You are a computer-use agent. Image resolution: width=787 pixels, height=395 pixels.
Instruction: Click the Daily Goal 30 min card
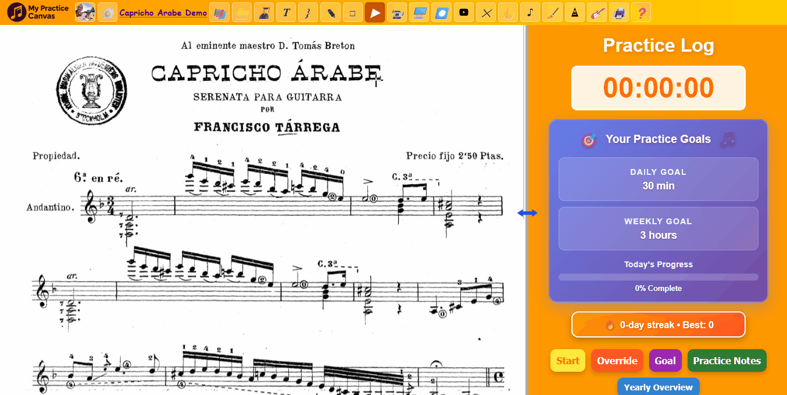tap(659, 179)
